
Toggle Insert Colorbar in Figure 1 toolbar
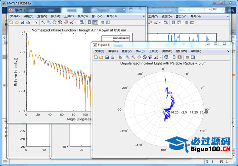click(90, 22)
